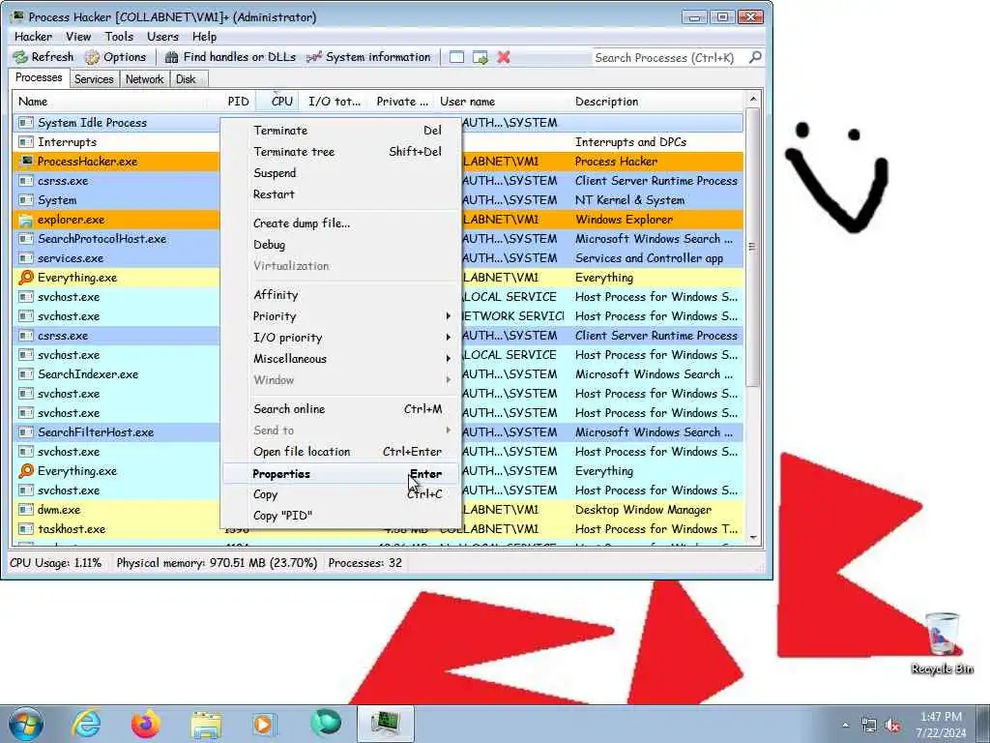Focus the Search Processes input field

(x=669, y=57)
